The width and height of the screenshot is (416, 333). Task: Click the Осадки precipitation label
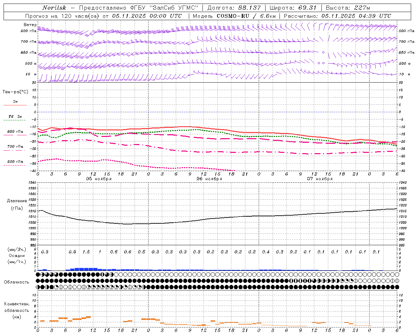[17, 256]
